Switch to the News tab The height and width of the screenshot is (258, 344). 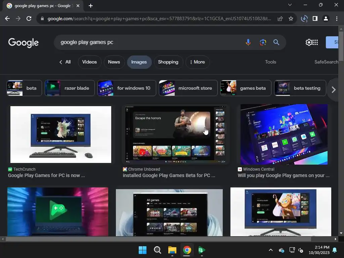(114, 62)
